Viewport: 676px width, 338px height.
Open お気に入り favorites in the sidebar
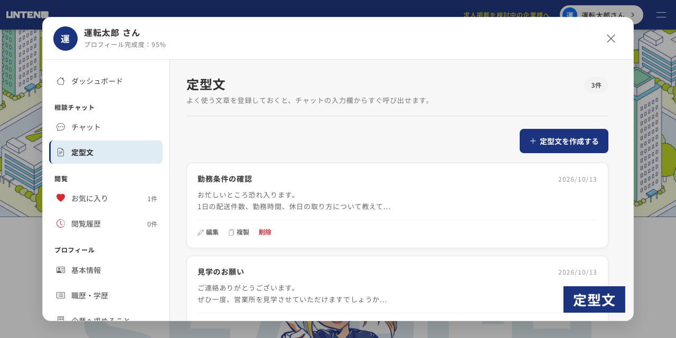106,198
